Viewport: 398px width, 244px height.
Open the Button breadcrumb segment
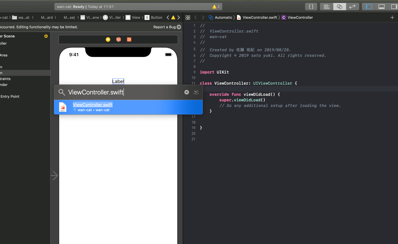tap(154, 18)
